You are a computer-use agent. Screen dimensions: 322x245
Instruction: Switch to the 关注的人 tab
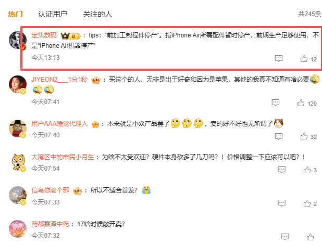click(x=97, y=14)
